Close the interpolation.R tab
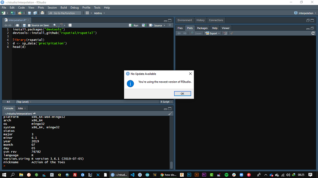This screenshot has width=318, height=178. [28, 20]
